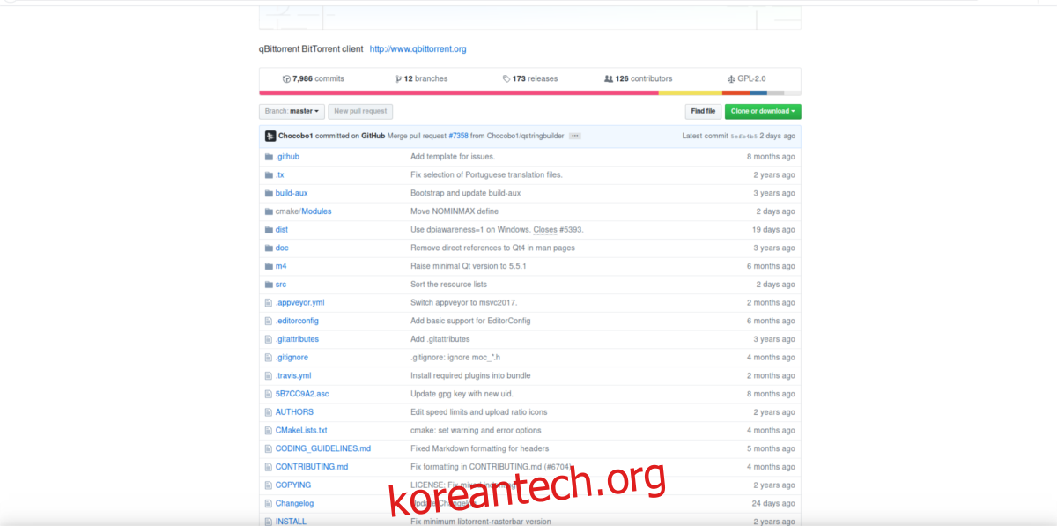
Task: Click the GPL-2.0 license icon
Action: point(731,79)
